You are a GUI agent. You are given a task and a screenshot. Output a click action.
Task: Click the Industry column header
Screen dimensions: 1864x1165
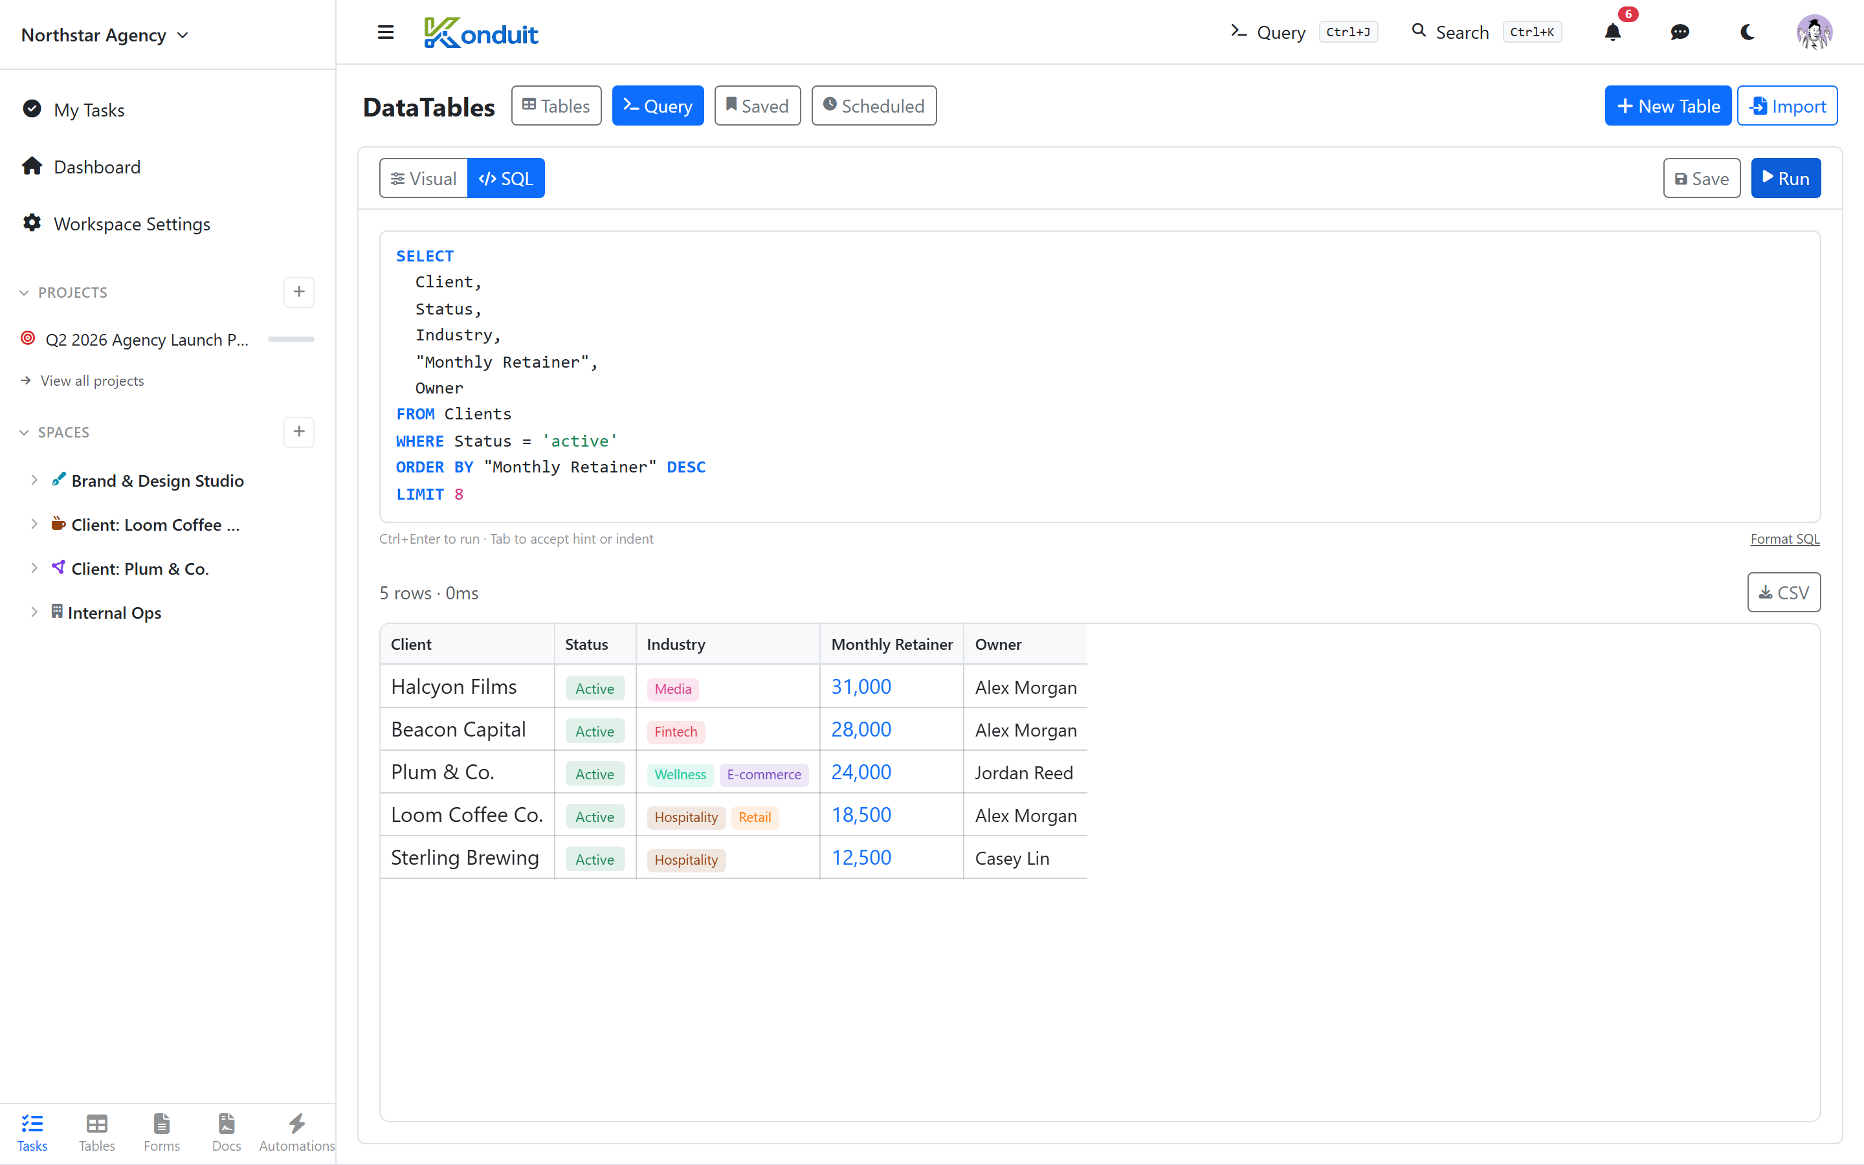pyautogui.click(x=728, y=644)
